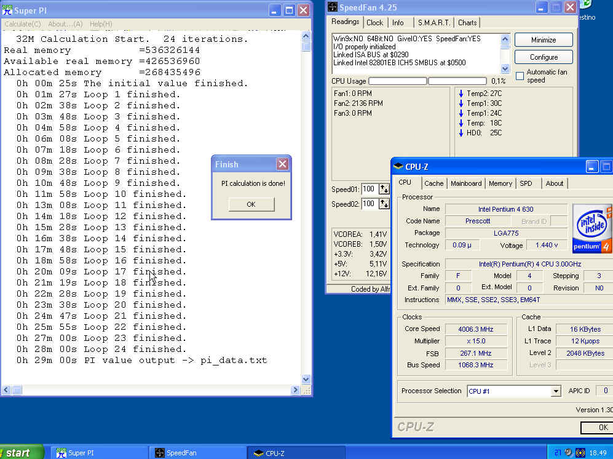Viewport: 613px width, 459px height.
Task: Click the VCOREA 1,41V reading
Action: pos(360,234)
